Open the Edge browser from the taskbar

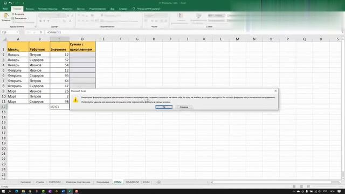tap(17, 191)
